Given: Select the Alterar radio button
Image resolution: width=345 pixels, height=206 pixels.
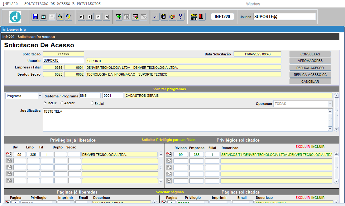Looking at the screenshot, I should 62,103.
